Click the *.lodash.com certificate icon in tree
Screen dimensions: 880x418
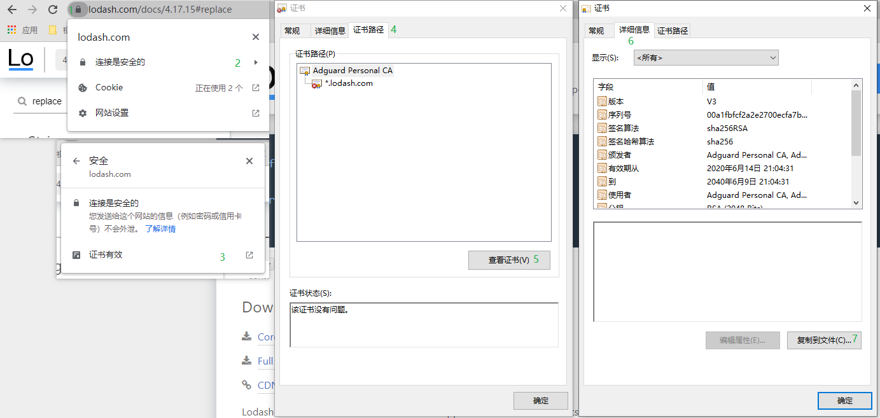coord(316,83)
